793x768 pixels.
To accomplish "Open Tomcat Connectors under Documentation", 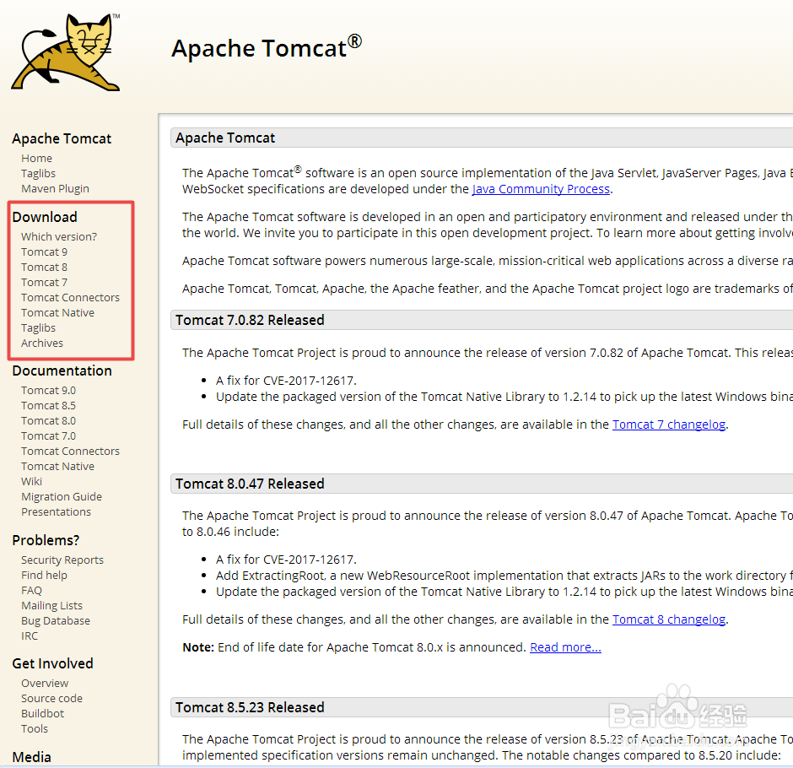I will tap(70, 452).
